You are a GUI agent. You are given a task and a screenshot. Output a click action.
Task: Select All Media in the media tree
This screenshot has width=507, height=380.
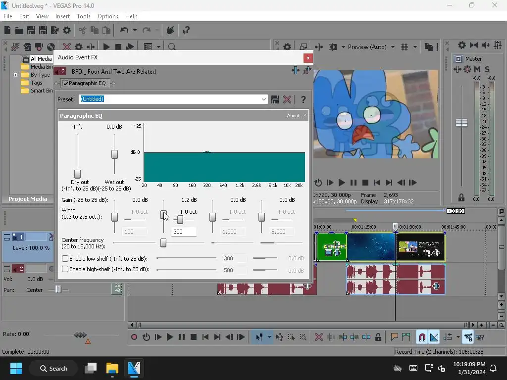click(41, 59)
